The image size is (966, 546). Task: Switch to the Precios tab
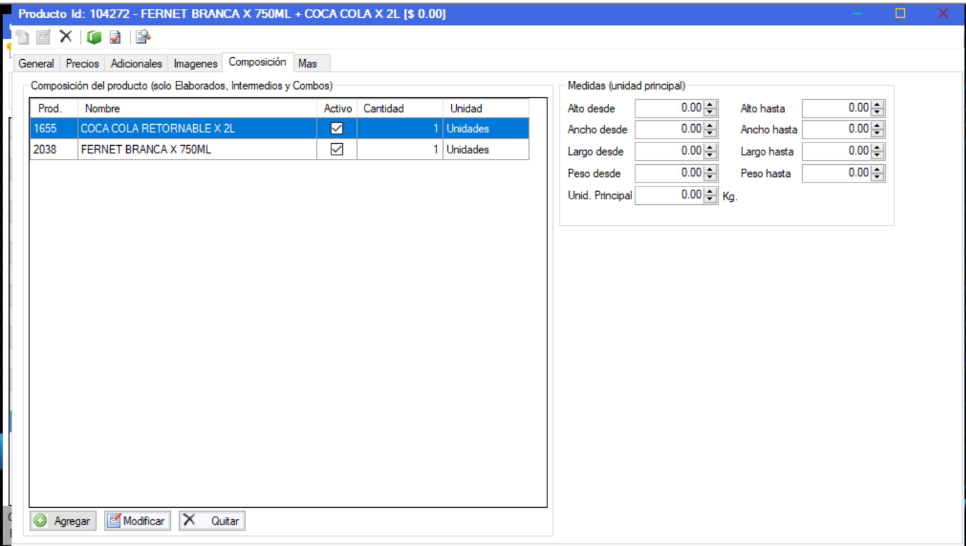[x=82, y=64]
